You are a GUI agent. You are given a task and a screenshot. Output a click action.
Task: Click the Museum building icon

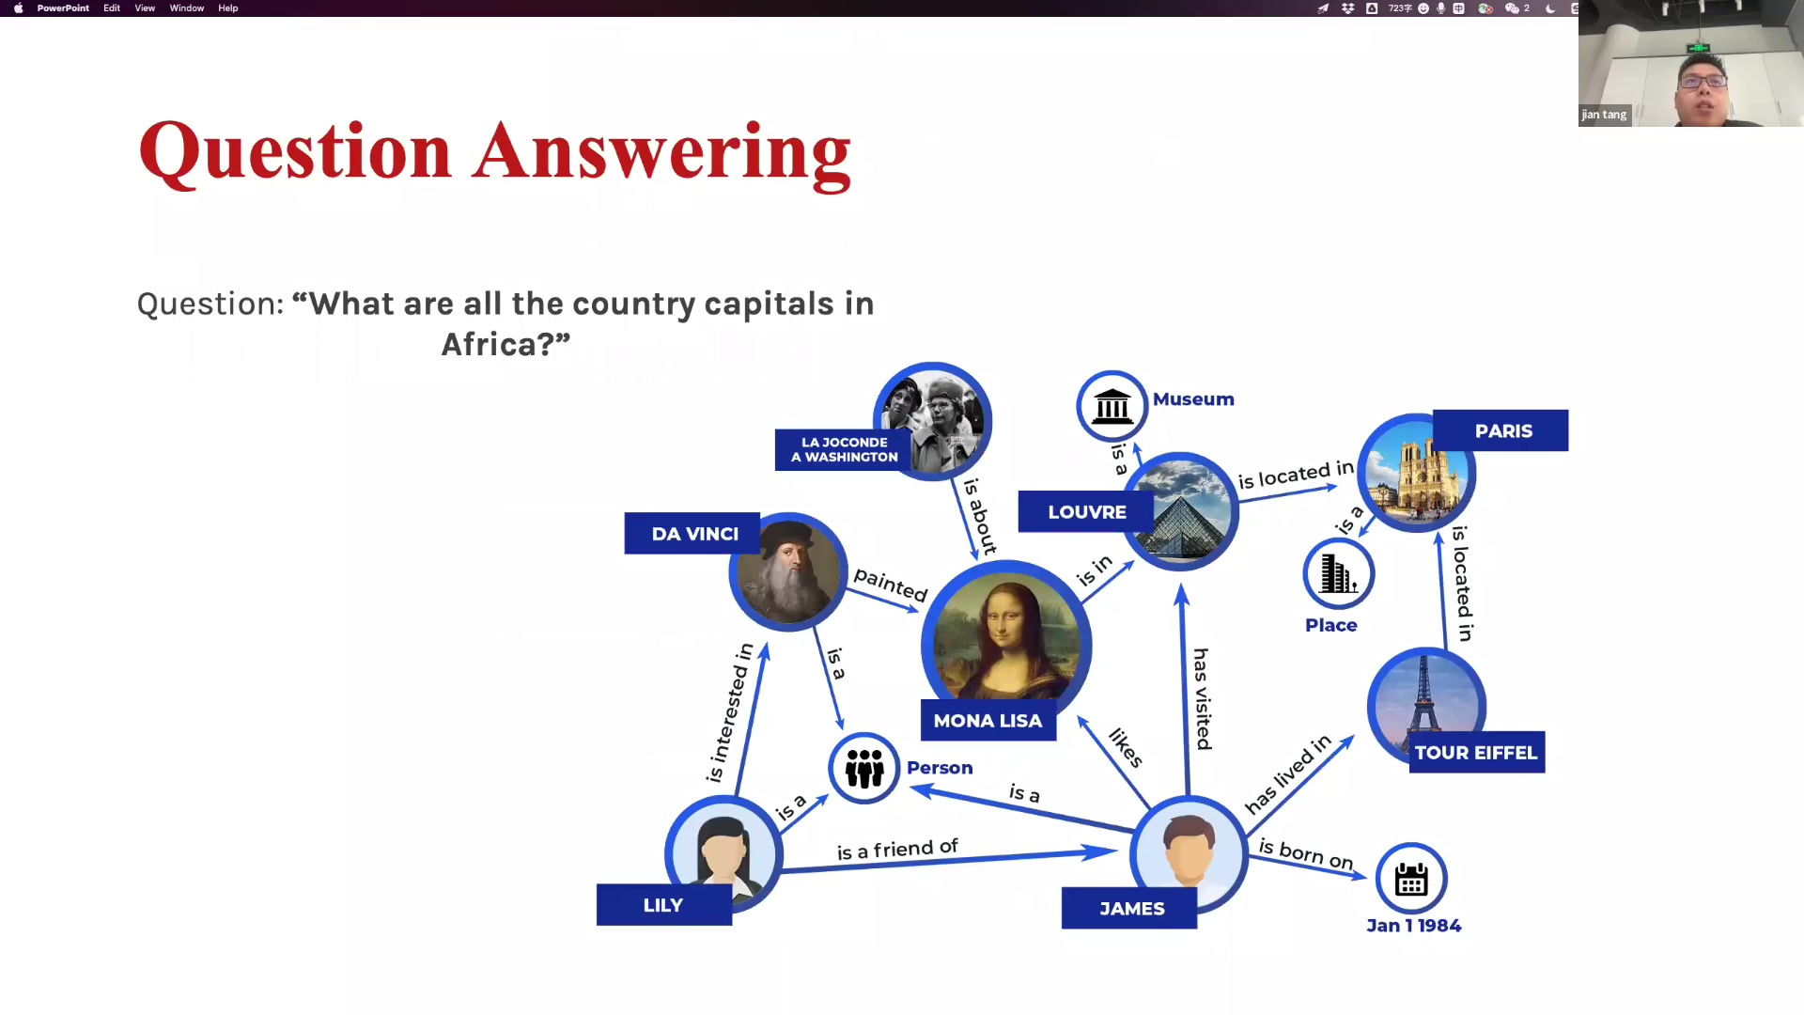[x=1112, y=406]
